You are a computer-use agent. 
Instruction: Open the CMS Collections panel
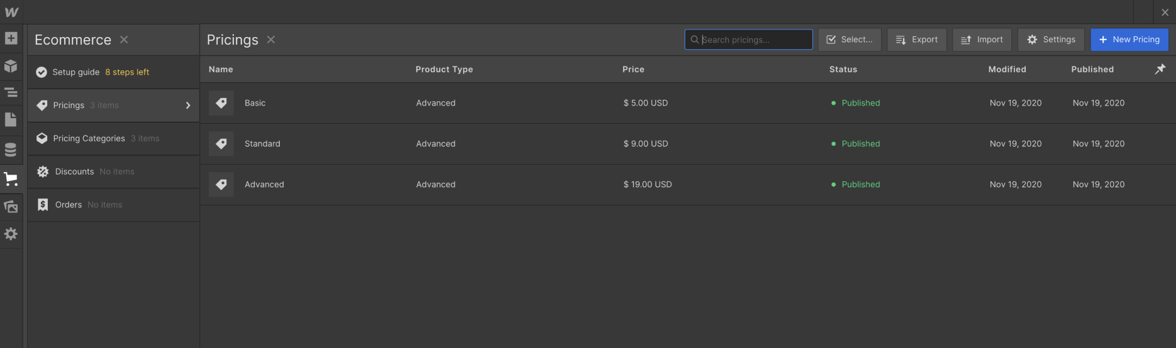click(11, 150)
